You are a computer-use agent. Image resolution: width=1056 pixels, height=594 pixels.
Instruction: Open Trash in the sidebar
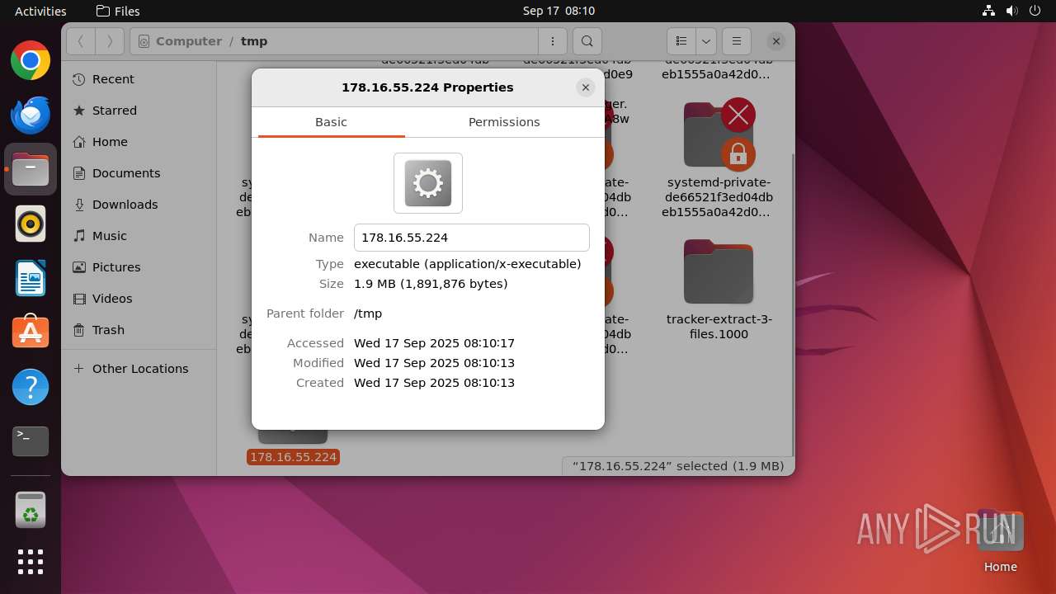pos(139,330)
